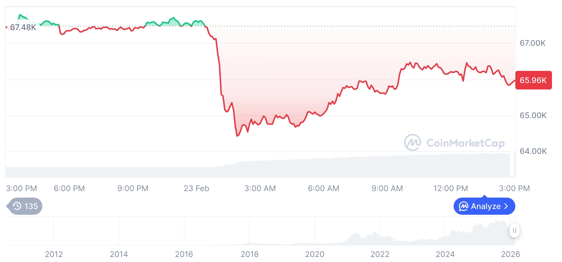This screenshot has height=262, width=562.
Task: Click the lowest point of the red price line
Action: (237, 136)
